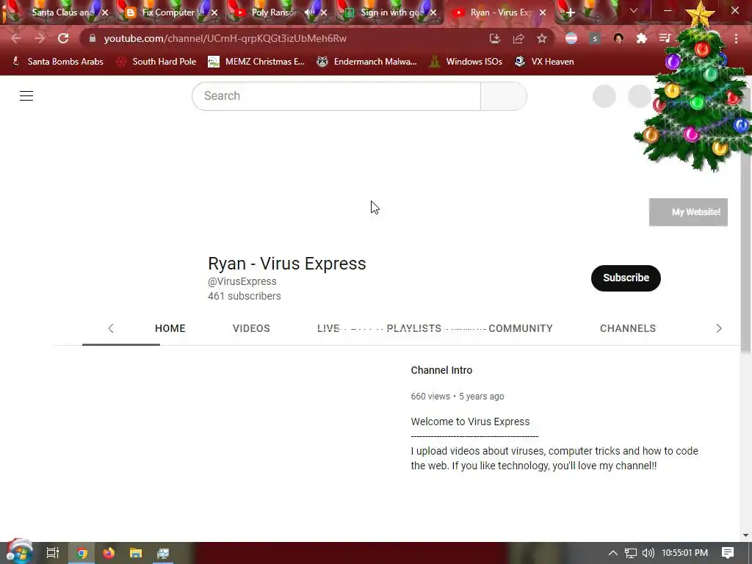
Task: Select the HOME channel tab
Action: (x=170, y=328)
